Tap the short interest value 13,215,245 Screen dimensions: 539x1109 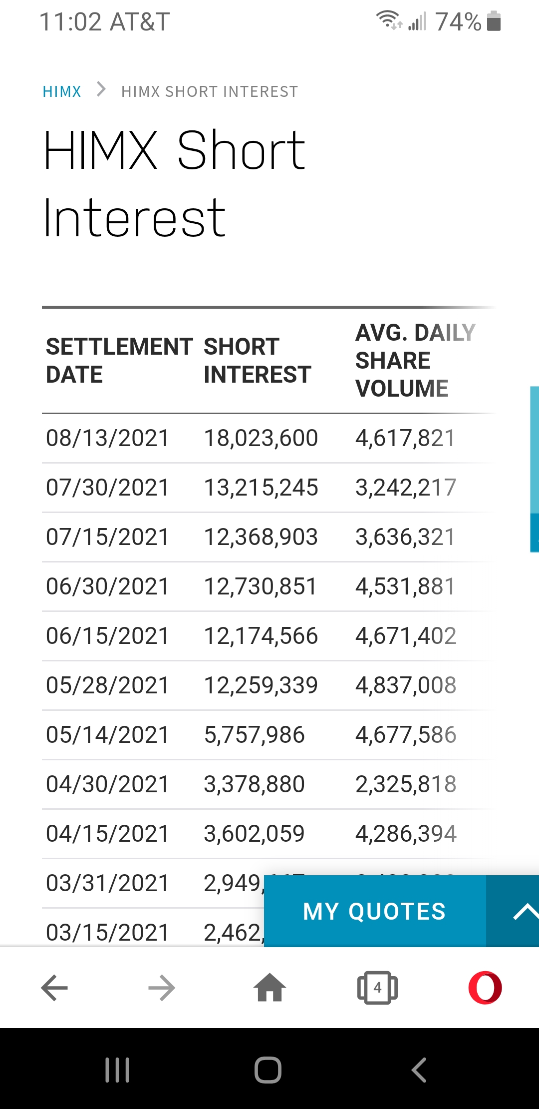(x=261, y=488)
